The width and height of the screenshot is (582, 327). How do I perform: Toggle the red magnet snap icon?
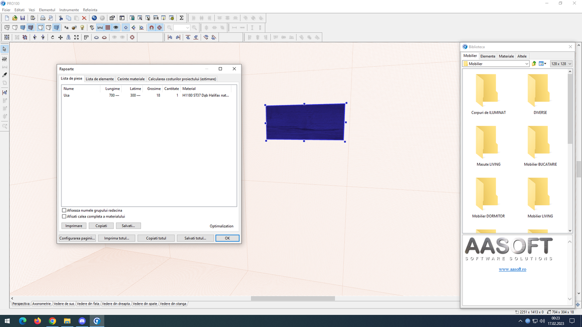151,28
